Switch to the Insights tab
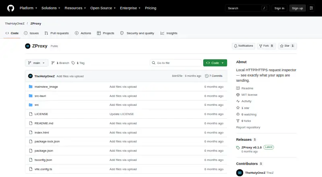Image resolution: width=322 pixels, height=177 pixels. [169, 33]
